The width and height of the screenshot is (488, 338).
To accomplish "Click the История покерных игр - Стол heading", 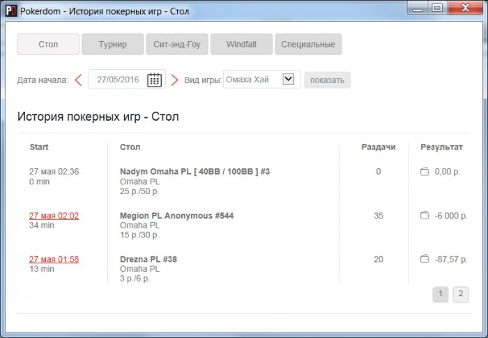I will 98,117.
